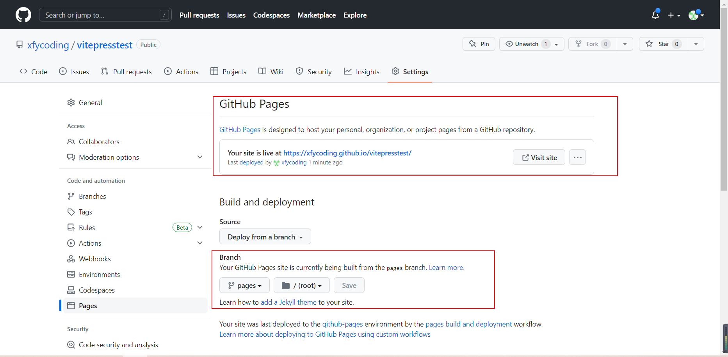The image size is (728, 357).
Task: Switch to the Wiki tab
Action: [271, 71]
